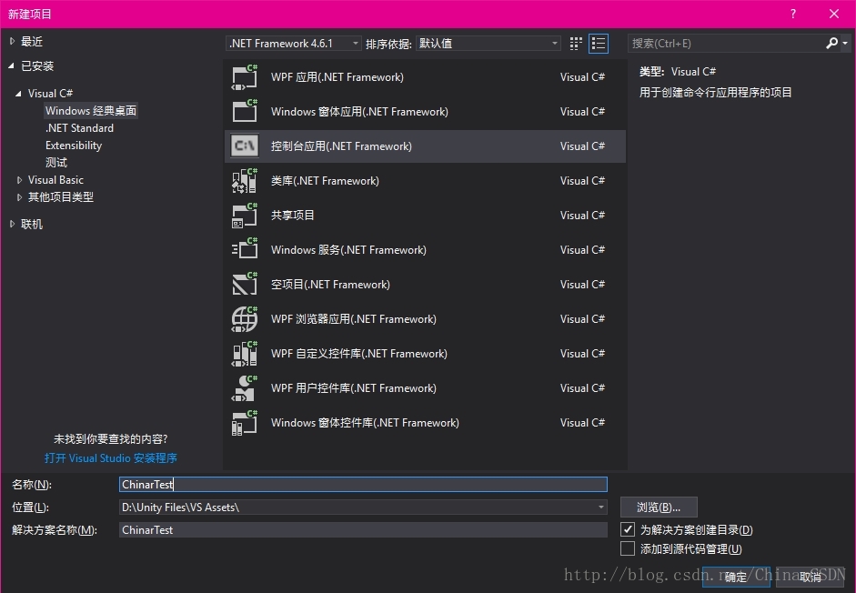Click the search magnifier icon
The image size is (856, 593).
point(831,43)
